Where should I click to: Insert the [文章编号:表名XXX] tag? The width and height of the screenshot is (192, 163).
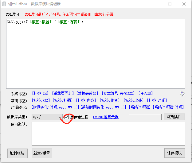click(118, 93)
